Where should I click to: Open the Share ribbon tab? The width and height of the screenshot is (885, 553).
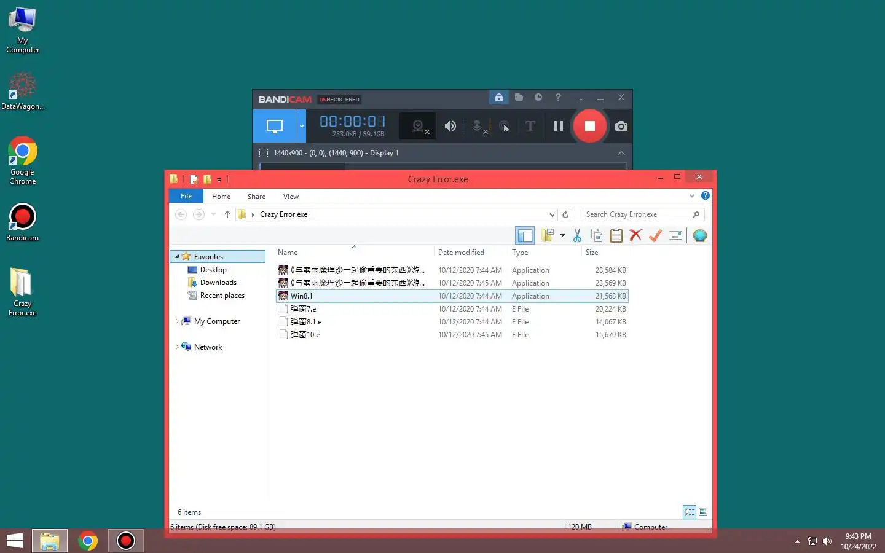pyautogui.click(x=256, y=197)
